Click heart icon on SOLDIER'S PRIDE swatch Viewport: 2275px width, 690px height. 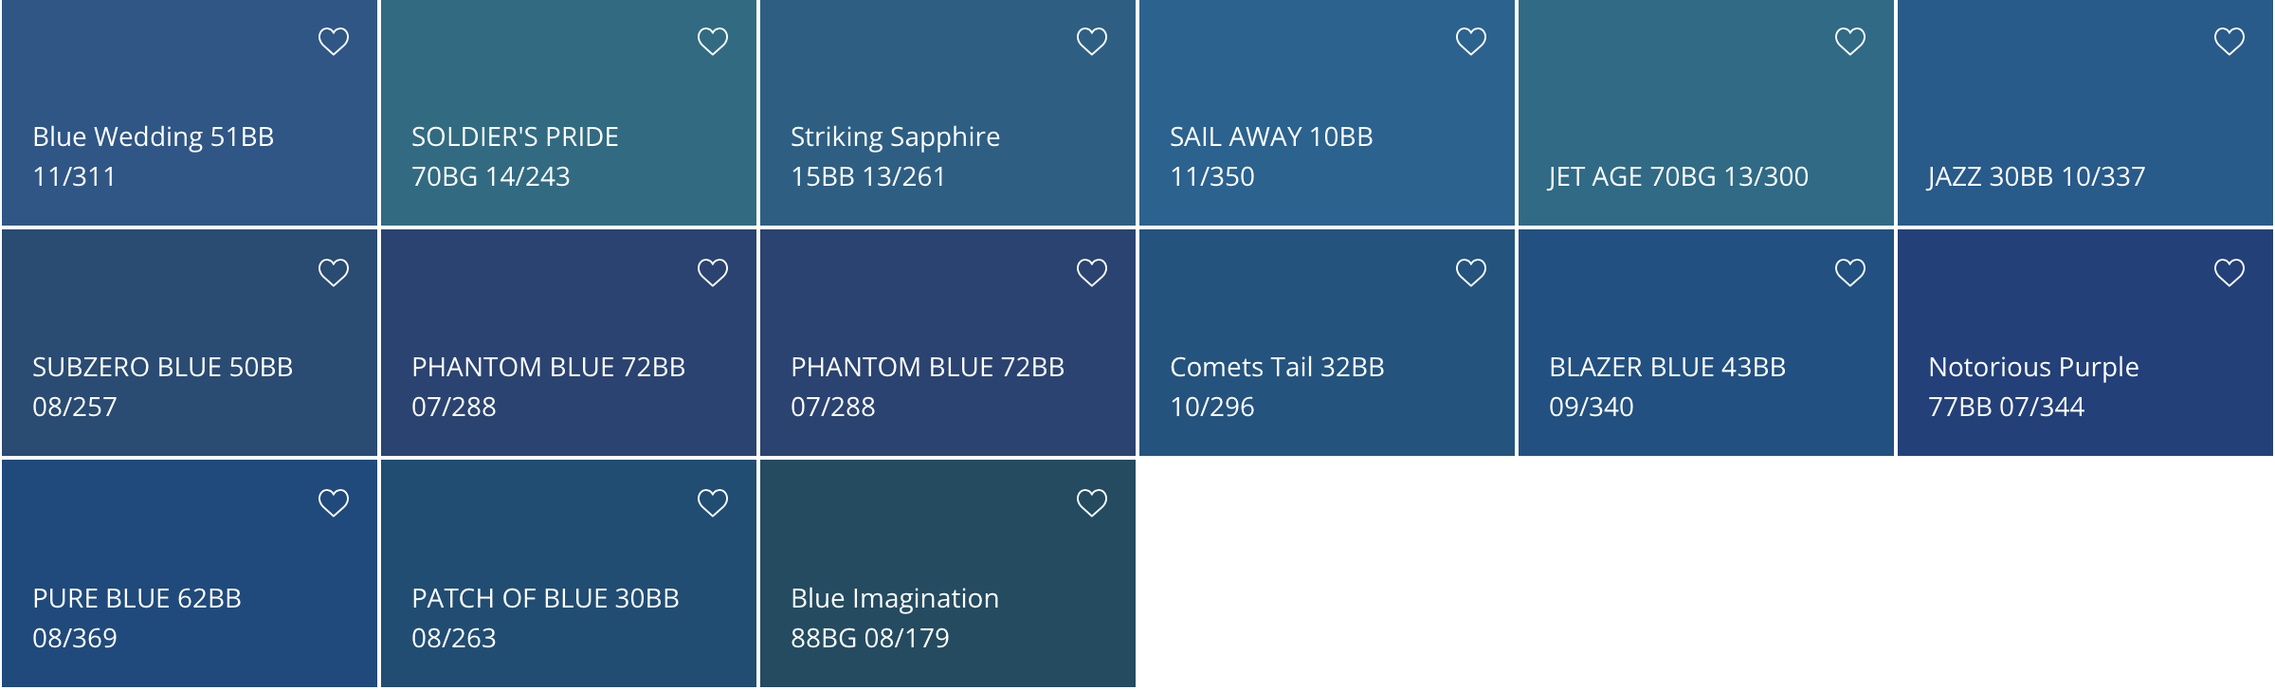pos(713,42)
